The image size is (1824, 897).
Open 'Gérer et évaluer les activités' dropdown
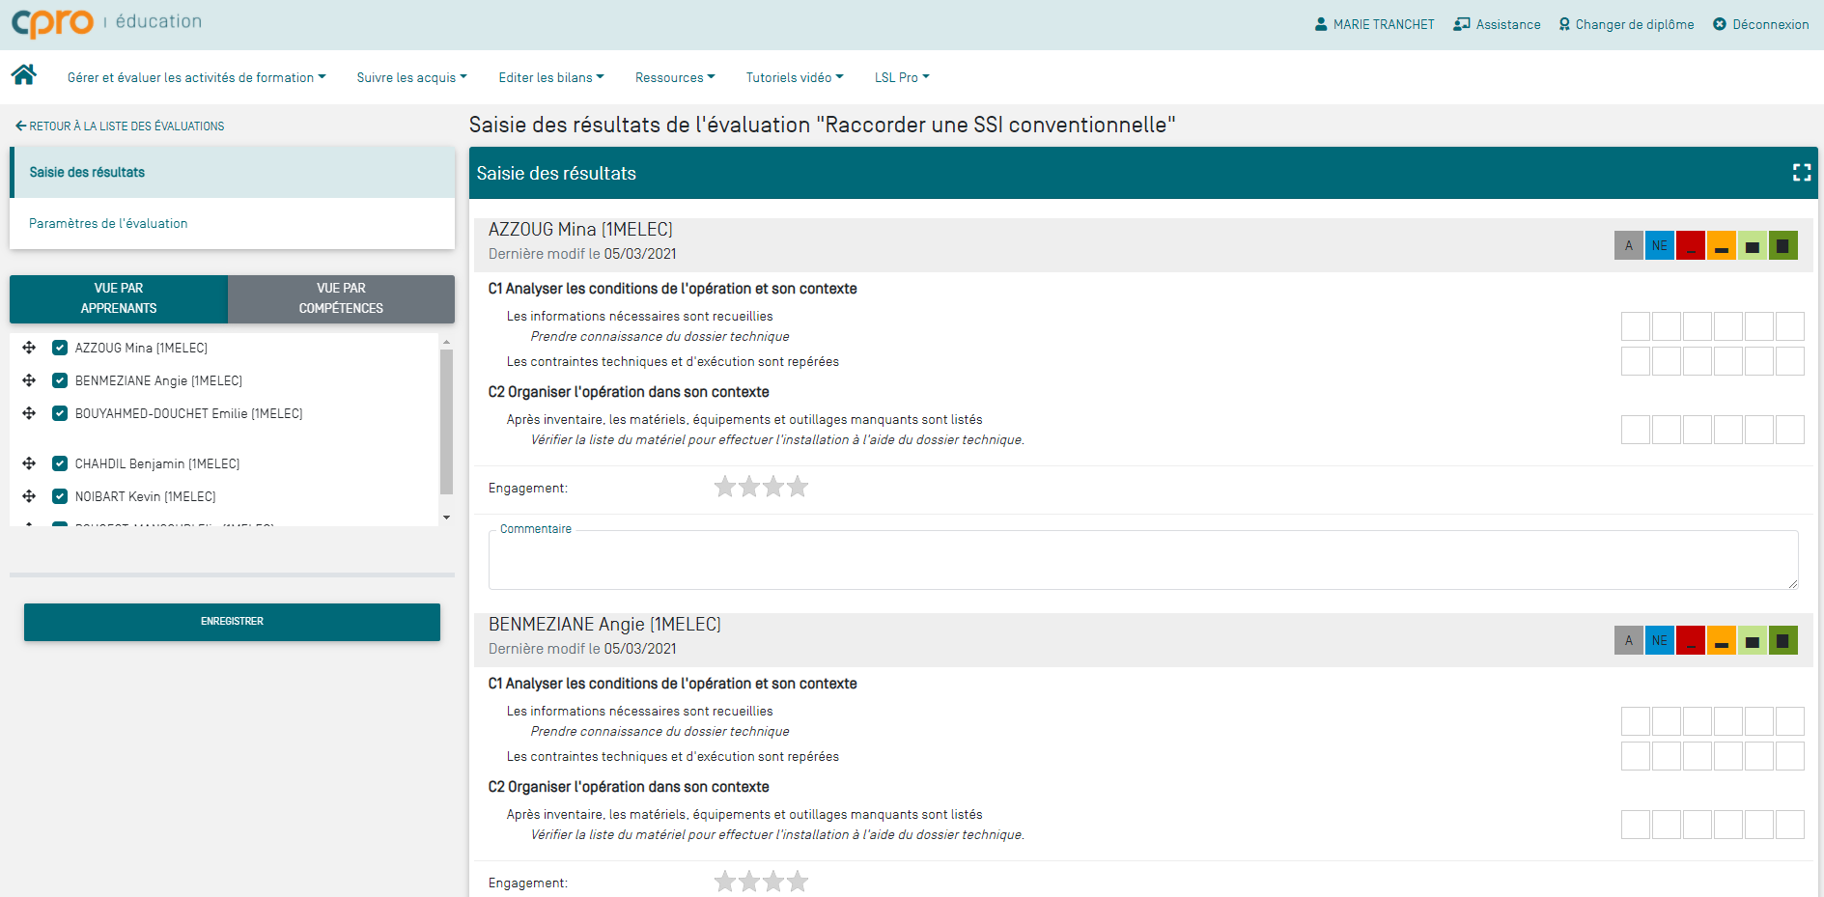pos(196,77)
